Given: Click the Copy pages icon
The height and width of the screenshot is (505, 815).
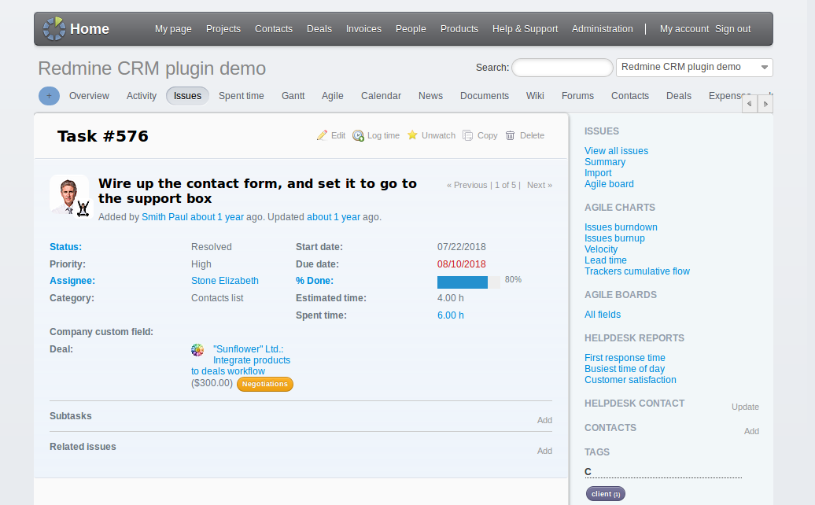Looking at the screenshot, I should point(468,135).
